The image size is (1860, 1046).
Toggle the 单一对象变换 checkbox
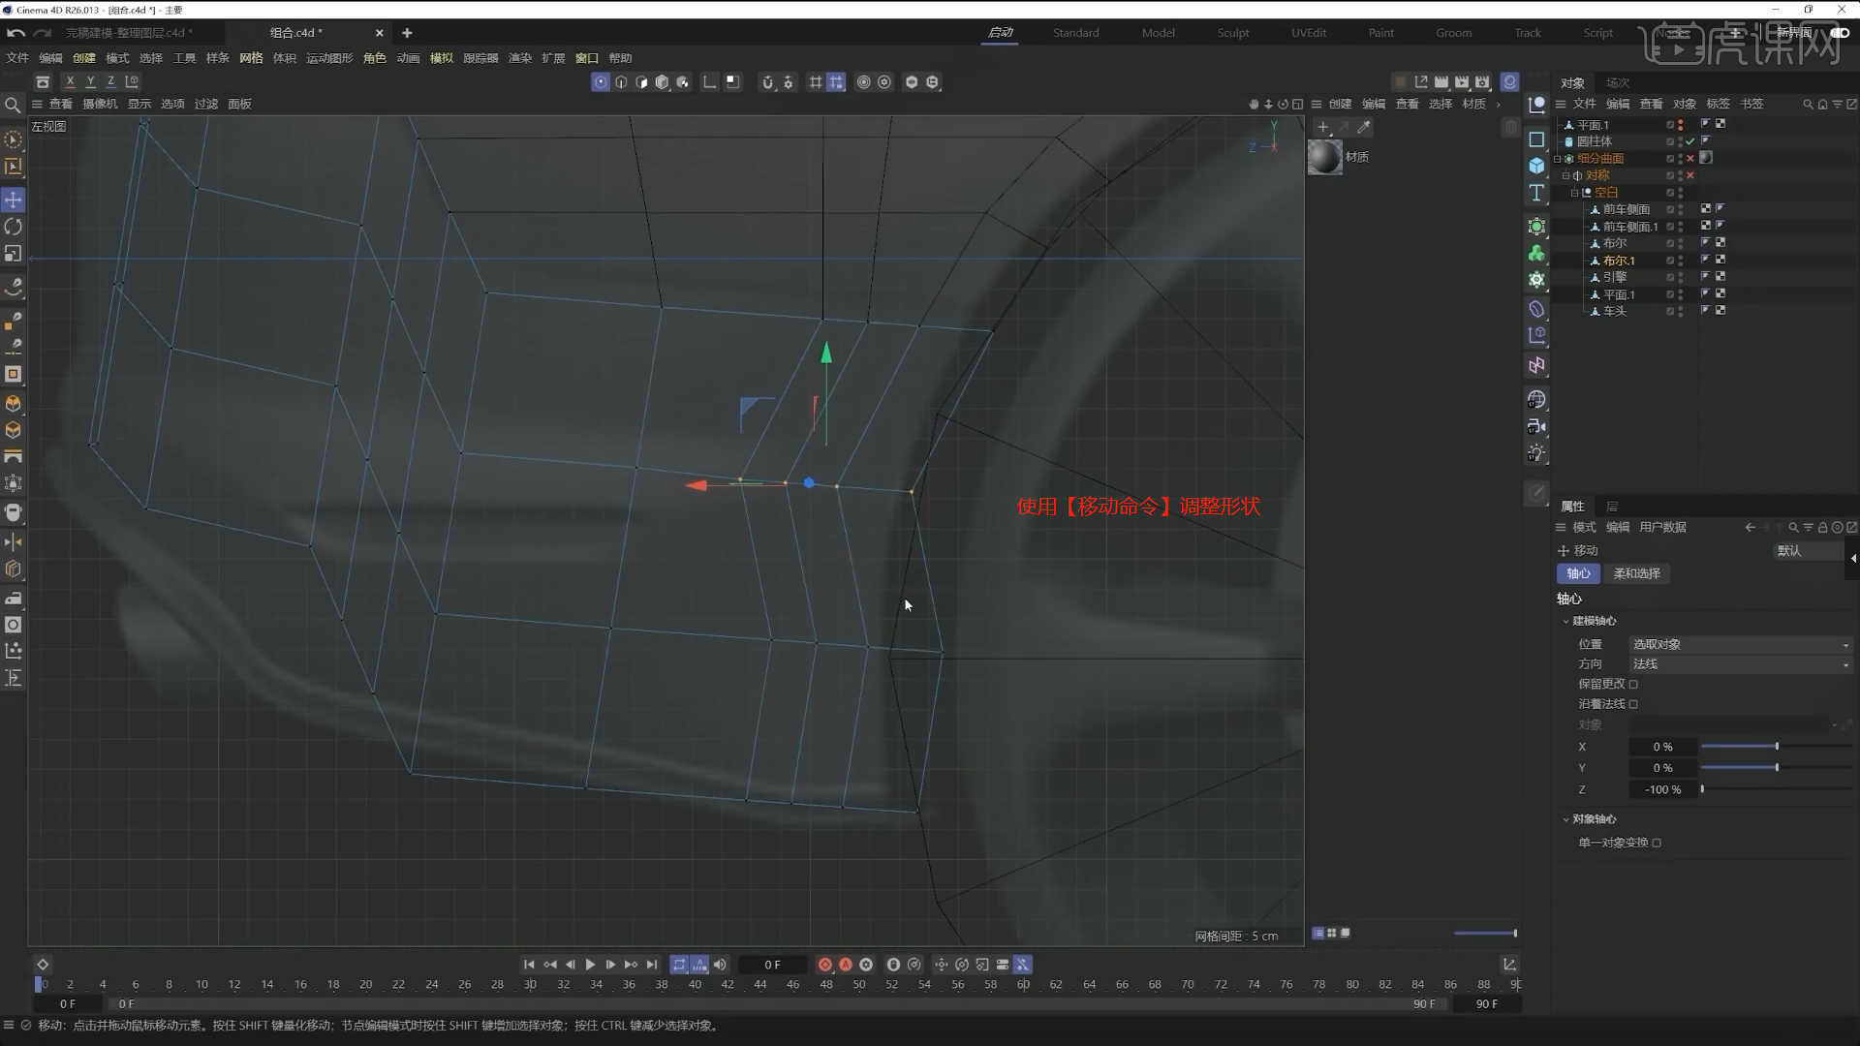(1657, 843)
